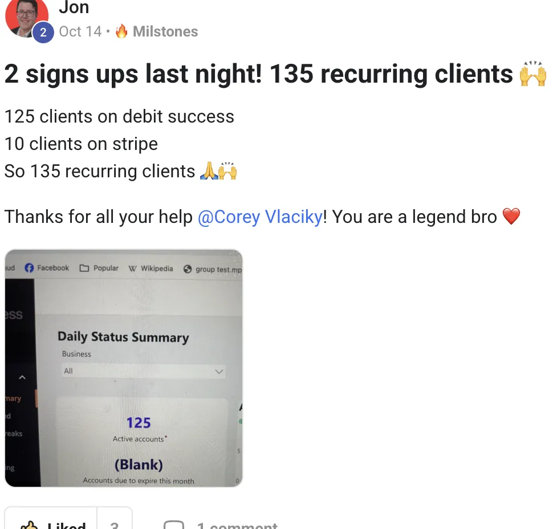Click the comment bubble icon
Image resolution: width=553 pixels, height=529 pixels.
pos(174,525)
